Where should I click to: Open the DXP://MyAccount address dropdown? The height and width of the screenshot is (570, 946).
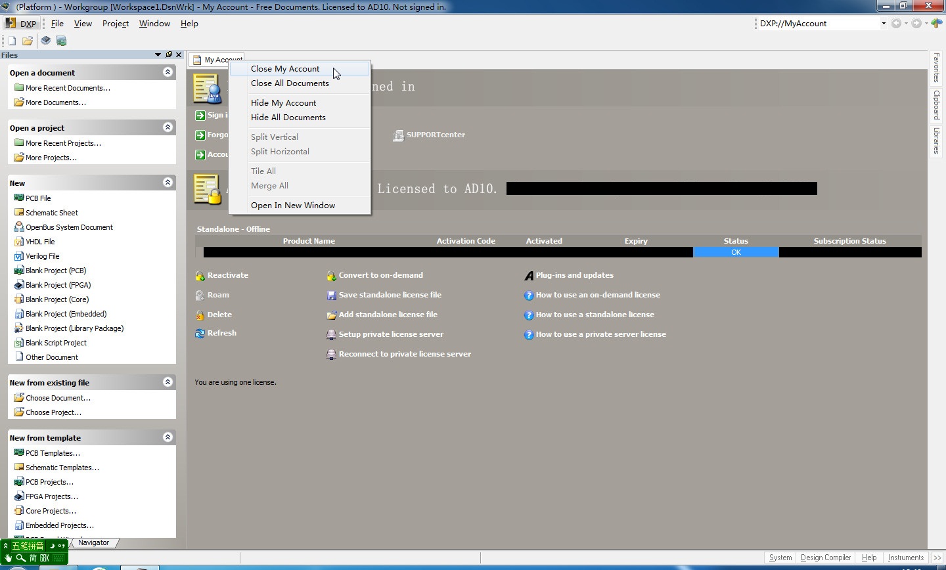[x=884, y=23]
